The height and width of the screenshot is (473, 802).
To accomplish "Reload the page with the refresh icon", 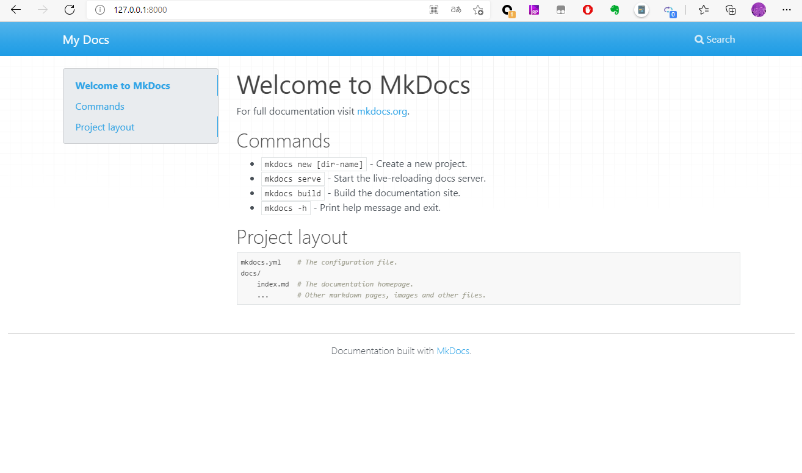I will tap(70, 10).
